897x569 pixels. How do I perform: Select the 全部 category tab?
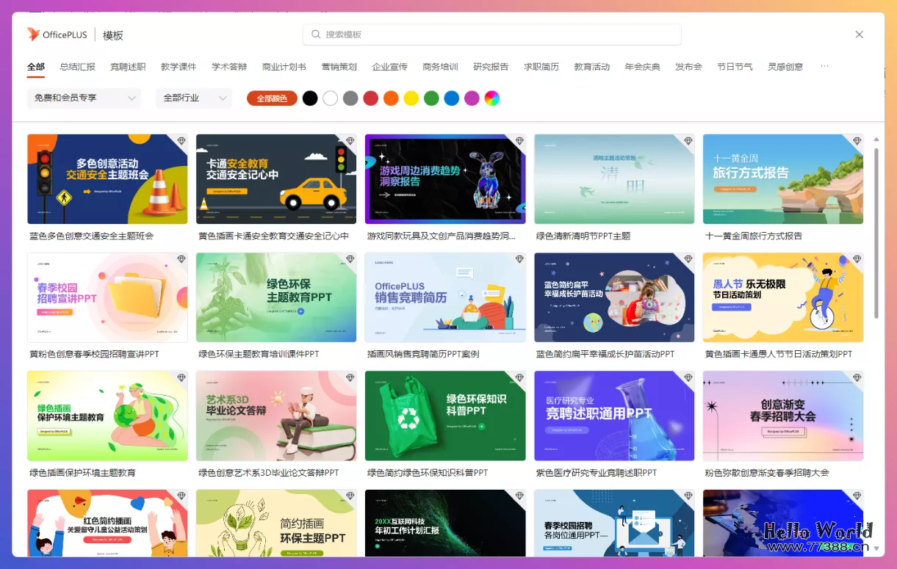coord(36,67)
